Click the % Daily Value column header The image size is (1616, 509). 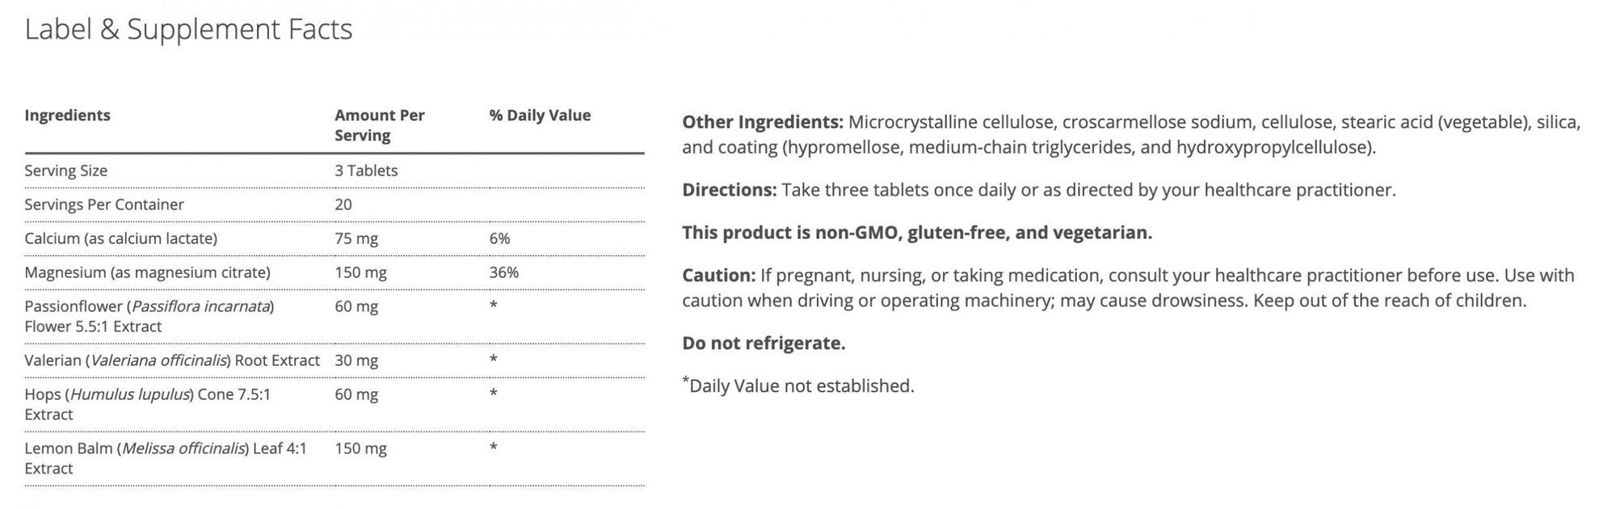point(540,116)
